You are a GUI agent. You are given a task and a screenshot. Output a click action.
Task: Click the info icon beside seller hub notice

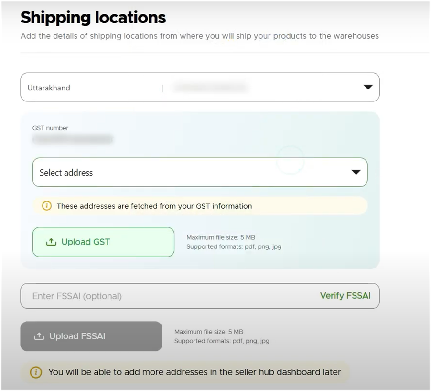[36, 372]
